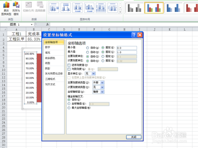
Task: Set 最大值 to 固定(I)
Action: pyautogui.click(x=103, y=52)
